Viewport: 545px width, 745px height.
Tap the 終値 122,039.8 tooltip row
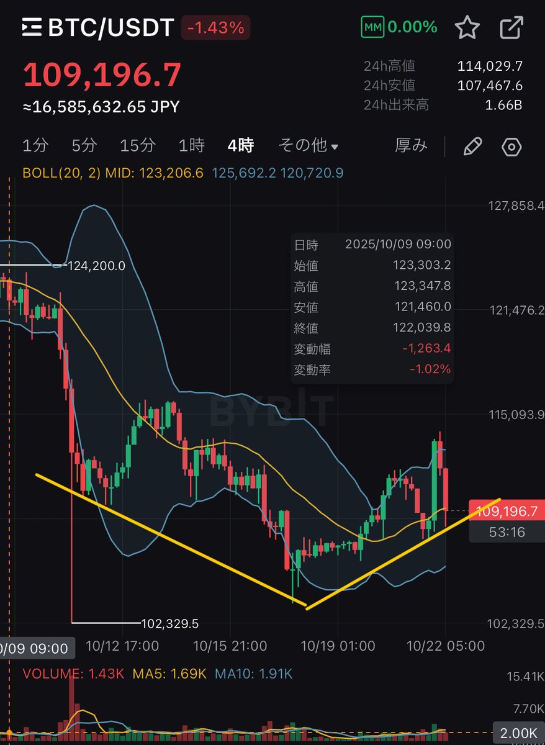(x=372, y=328)
